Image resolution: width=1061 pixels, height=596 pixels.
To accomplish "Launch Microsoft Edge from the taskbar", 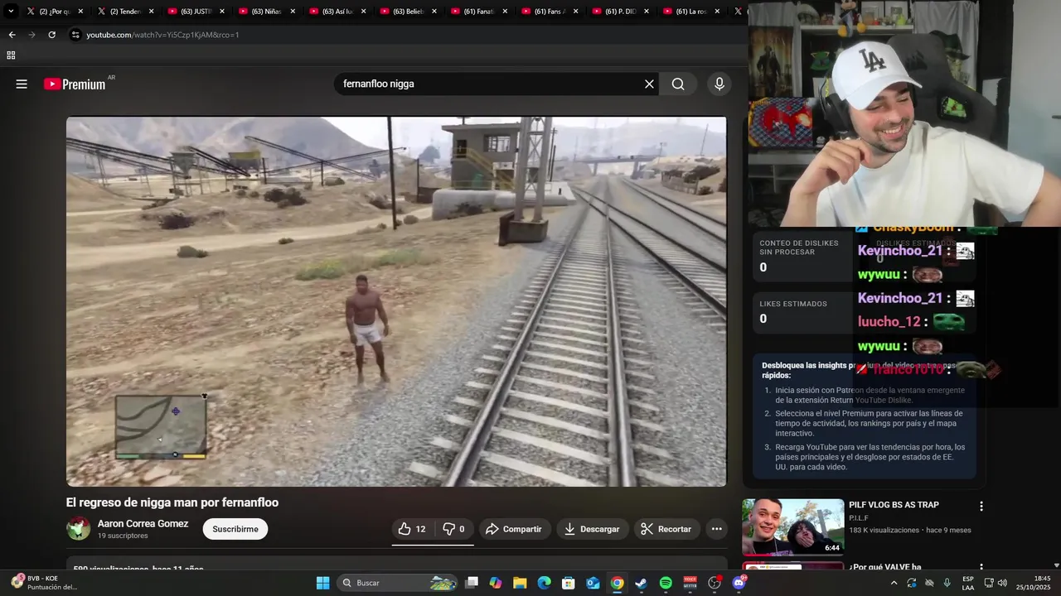I will click(544, 583).
